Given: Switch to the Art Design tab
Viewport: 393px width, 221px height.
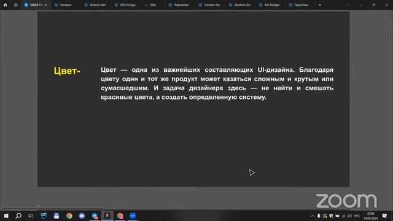Looking at the screenshot, I should coord(270,5).
